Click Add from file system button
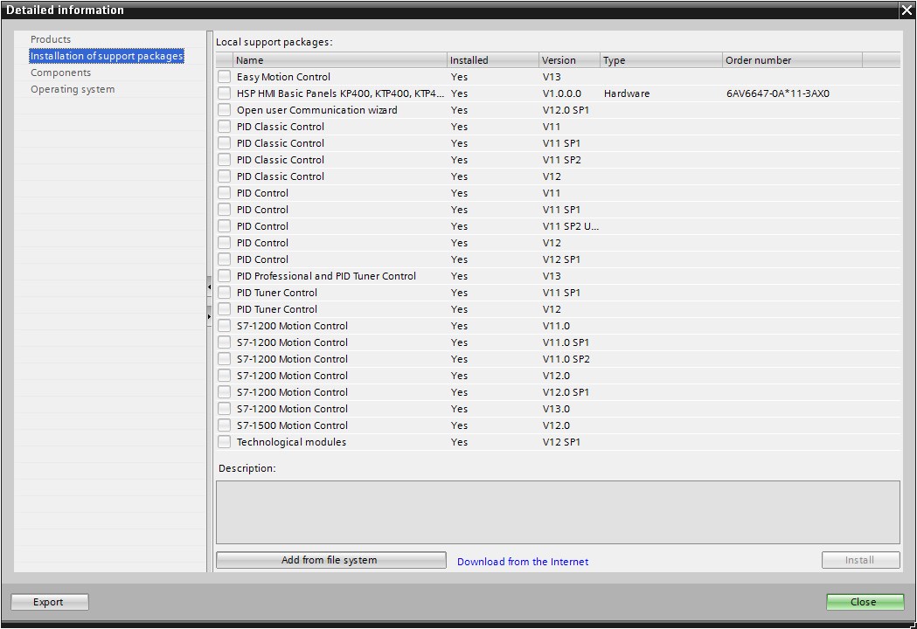The width and height of the screenshot is (917, 629). pos(331,560)
